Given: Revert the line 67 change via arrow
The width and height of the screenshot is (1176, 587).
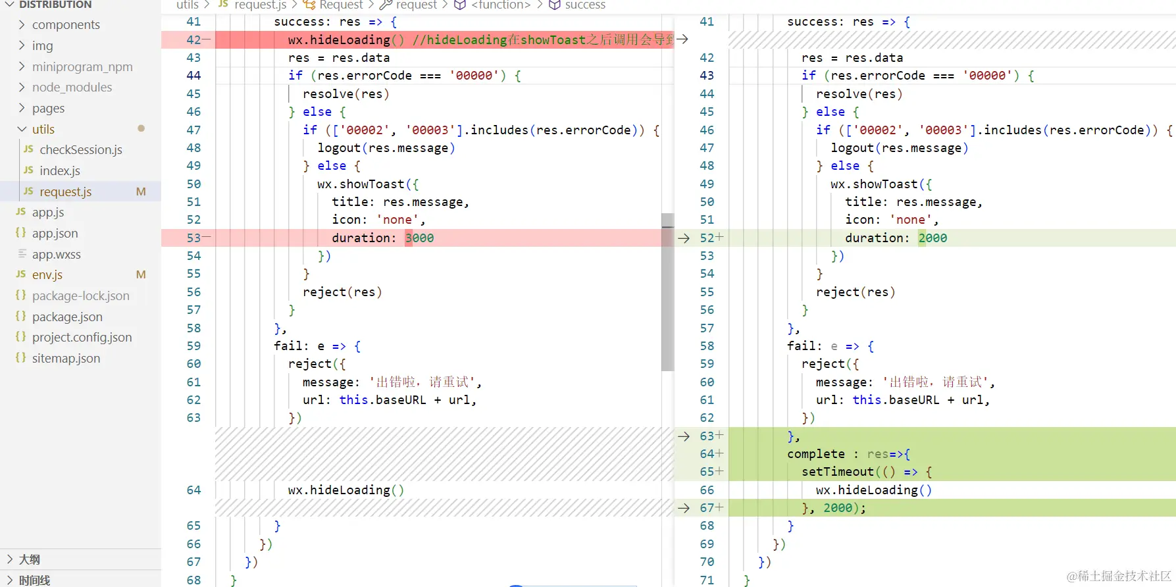Looking at the screenshot, I should pyautogui.click(x=684, y=507).
